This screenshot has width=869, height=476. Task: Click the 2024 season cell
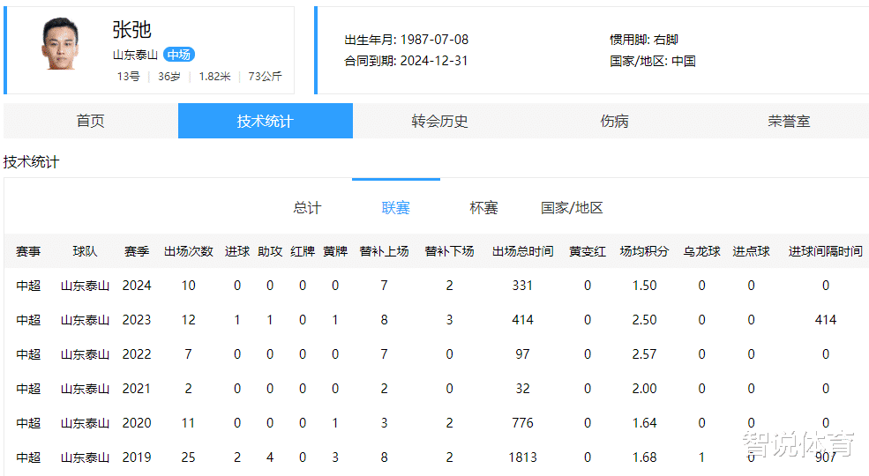(x=137, y=286)
